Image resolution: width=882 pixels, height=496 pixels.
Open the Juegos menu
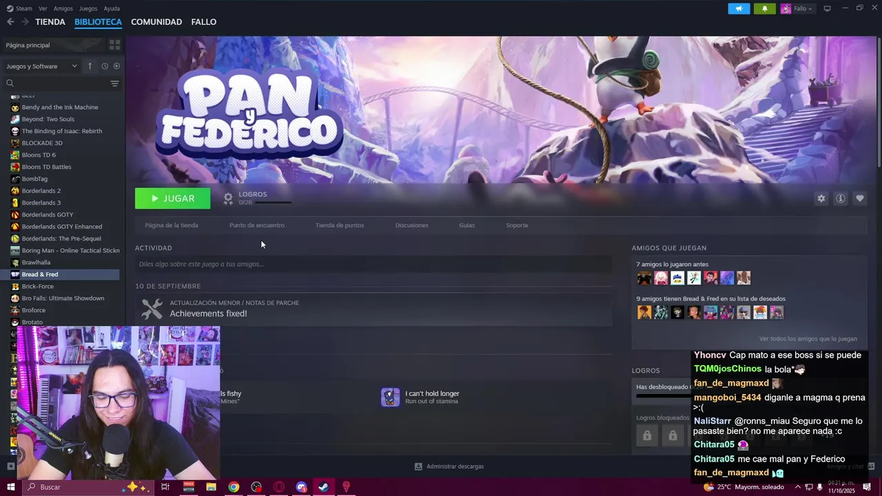pyautogui.click(x=88, y=8)
